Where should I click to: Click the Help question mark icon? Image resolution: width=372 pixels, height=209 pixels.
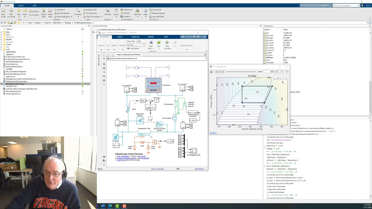(145, 11)
